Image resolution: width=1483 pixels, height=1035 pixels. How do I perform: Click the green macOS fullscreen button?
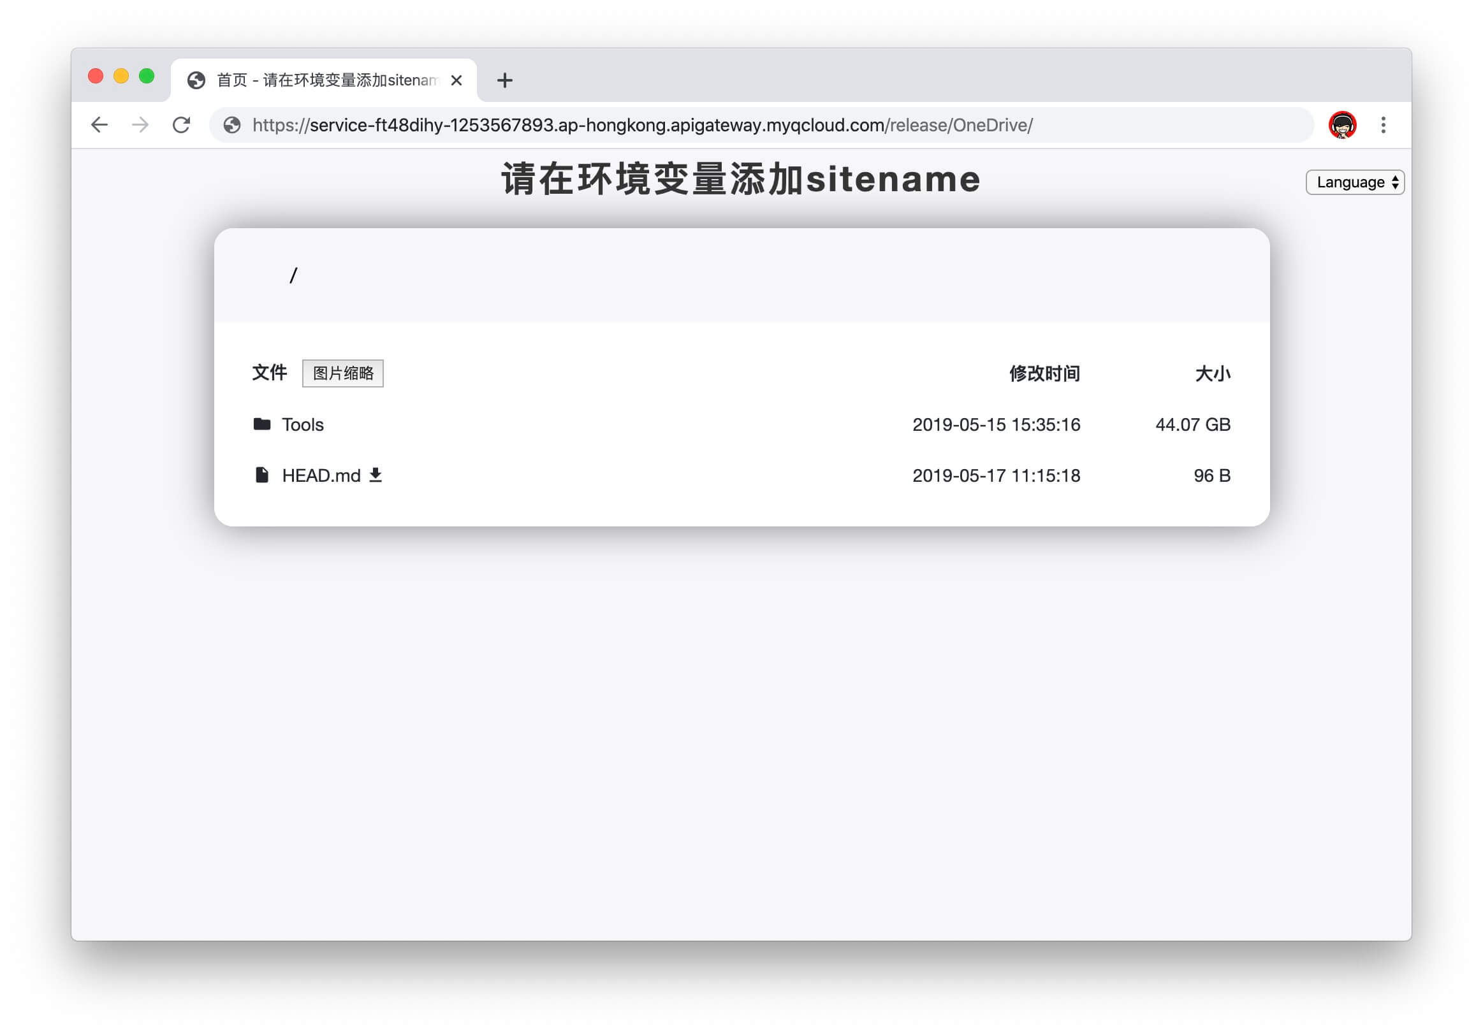147,76
